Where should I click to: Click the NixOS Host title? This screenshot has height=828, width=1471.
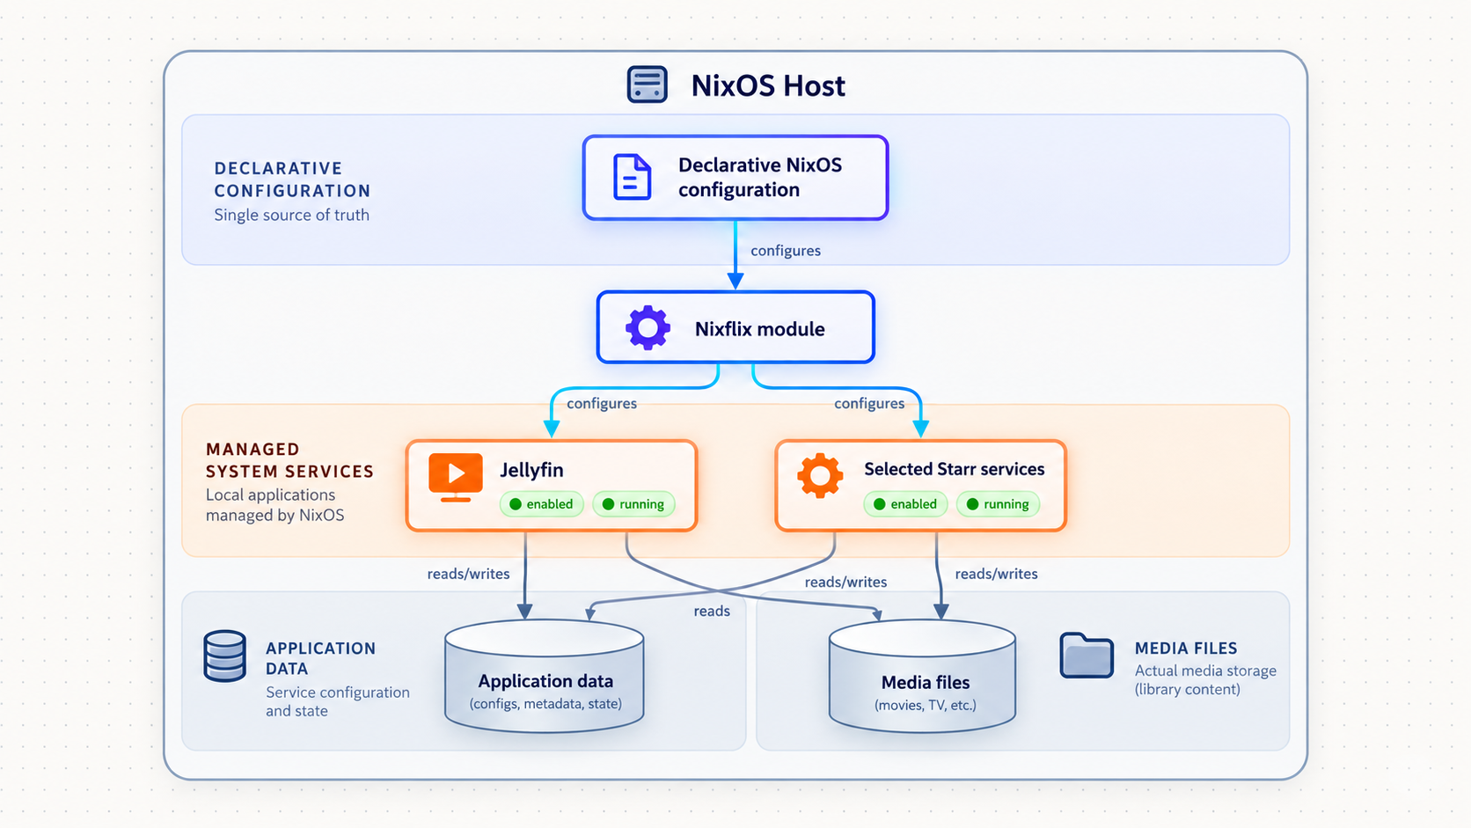(x=768, y=85)
